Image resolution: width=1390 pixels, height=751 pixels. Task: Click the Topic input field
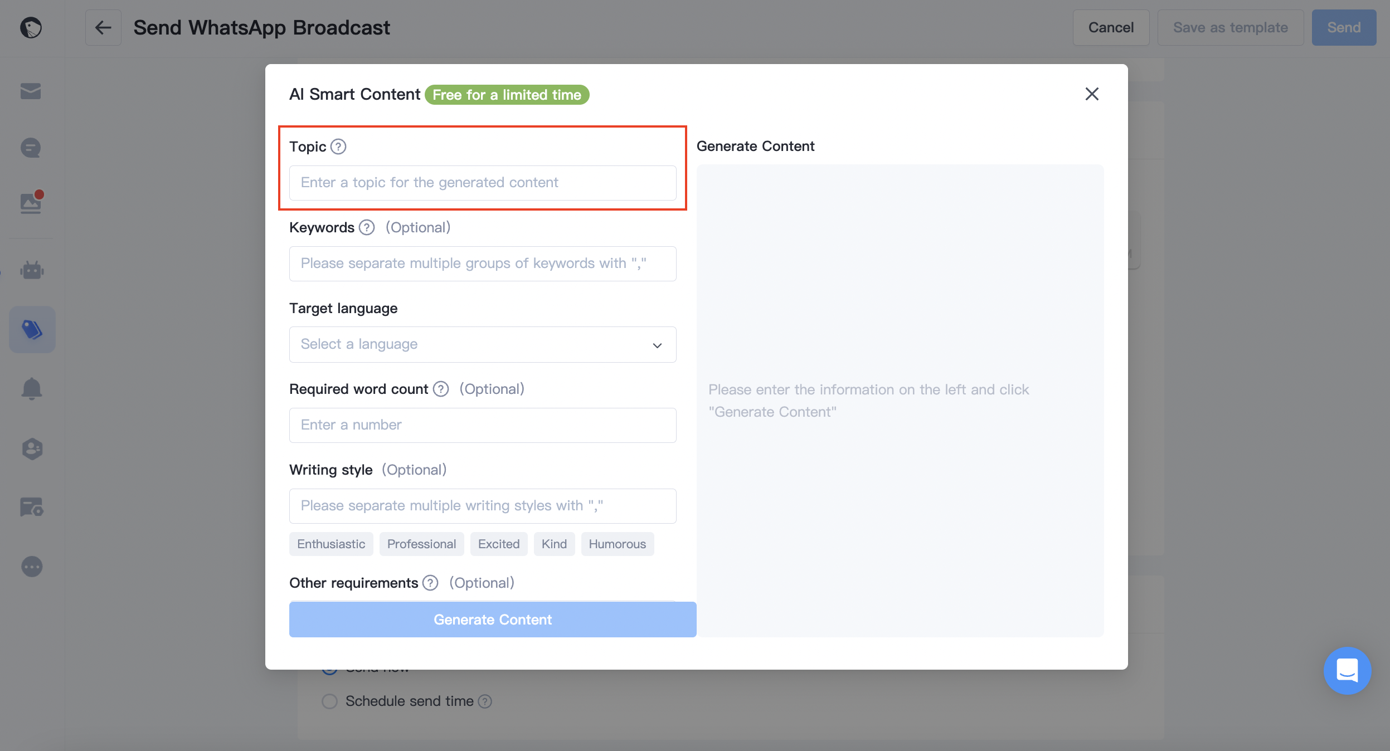(483, 183)
